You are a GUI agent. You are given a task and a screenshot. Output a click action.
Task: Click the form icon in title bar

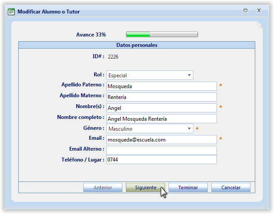(11, 12)
